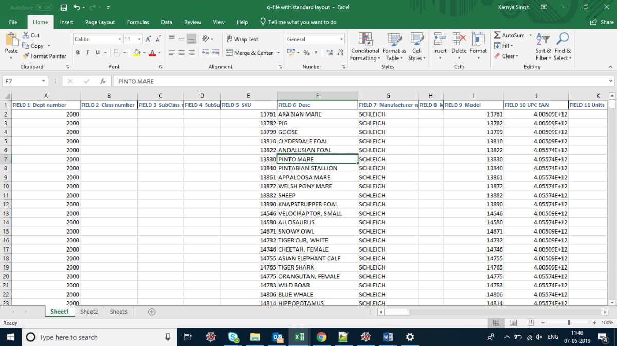This screenshot has width=617, height=346.
Task: Select column F header
Action: point(317,95)
